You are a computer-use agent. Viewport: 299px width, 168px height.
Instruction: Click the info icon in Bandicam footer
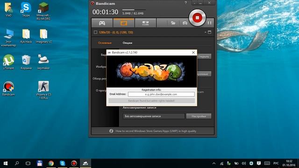[111, 131]
